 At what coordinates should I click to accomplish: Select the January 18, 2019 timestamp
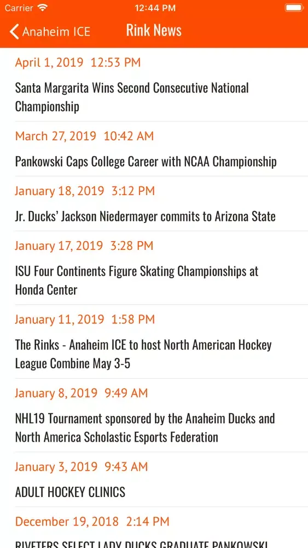[84, 191]
